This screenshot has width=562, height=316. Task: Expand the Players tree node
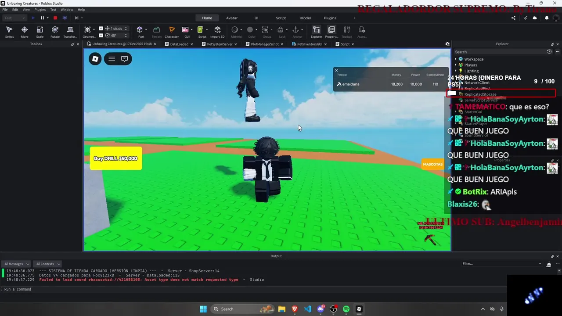(x=456, y=65)
